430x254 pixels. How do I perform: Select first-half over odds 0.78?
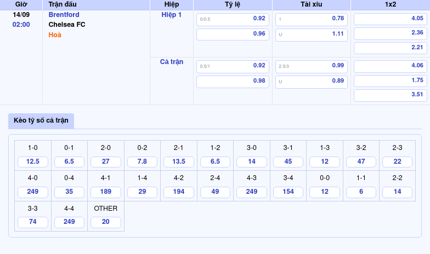click(x=311, y=19)
